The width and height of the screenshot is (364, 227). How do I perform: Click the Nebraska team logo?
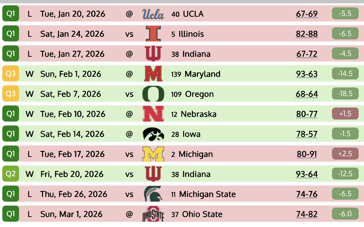[x=153, y=114]
